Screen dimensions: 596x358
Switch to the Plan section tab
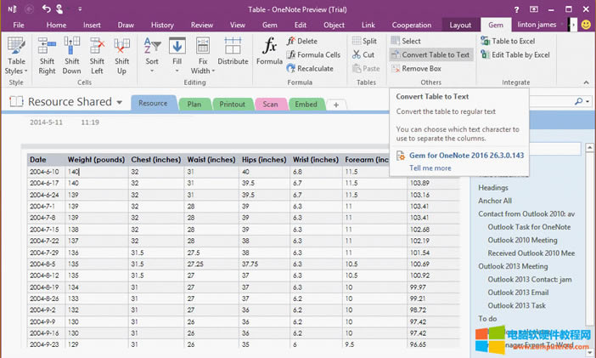(x=194, y=105)
